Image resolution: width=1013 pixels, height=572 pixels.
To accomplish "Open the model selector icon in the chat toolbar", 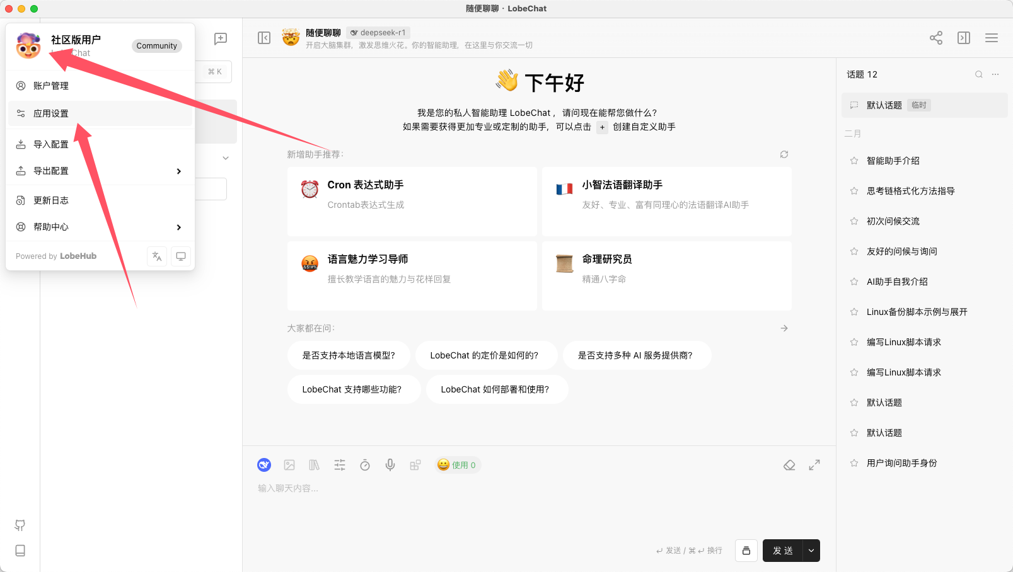I will click(x=264, y=465).
